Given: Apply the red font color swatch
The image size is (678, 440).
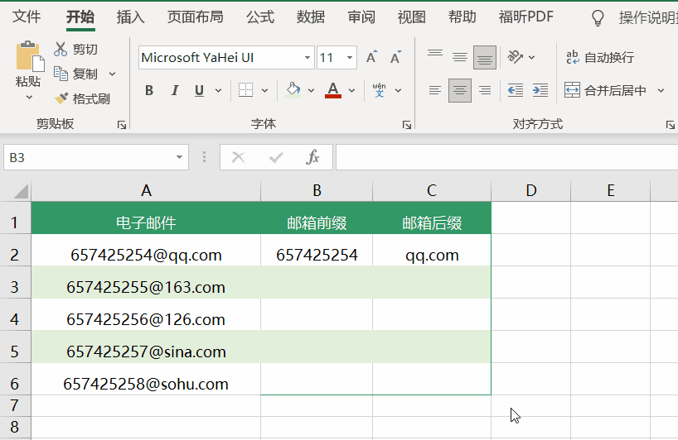Looking at the screenshot, I should pos(333,90).
